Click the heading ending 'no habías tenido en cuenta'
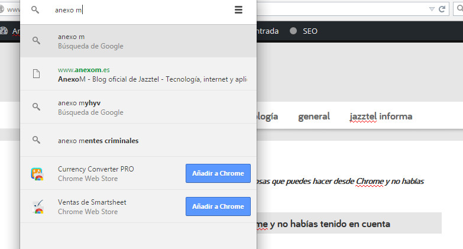The image size is (463, 249). pos(323,224)
